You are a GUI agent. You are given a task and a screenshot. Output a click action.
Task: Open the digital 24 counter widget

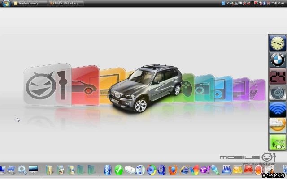(278, 77)
